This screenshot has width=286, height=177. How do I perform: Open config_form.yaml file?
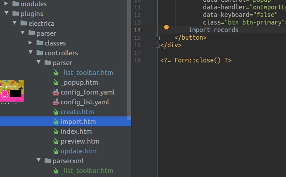88,92
